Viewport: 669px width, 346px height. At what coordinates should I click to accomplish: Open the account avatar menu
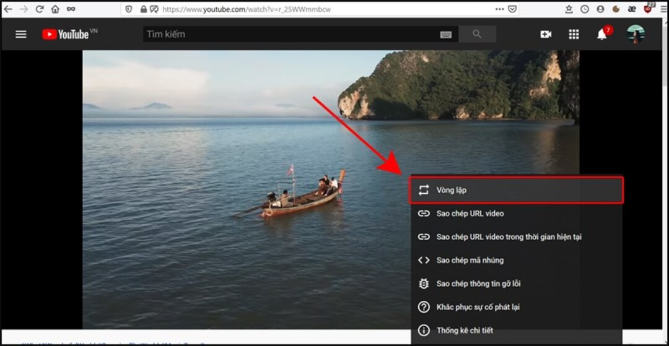(x=635, y=34)
